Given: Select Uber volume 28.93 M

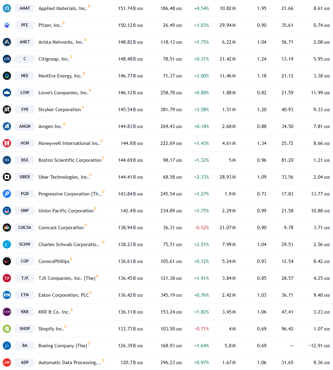Looking at the screenshot, I should point(228,177).
